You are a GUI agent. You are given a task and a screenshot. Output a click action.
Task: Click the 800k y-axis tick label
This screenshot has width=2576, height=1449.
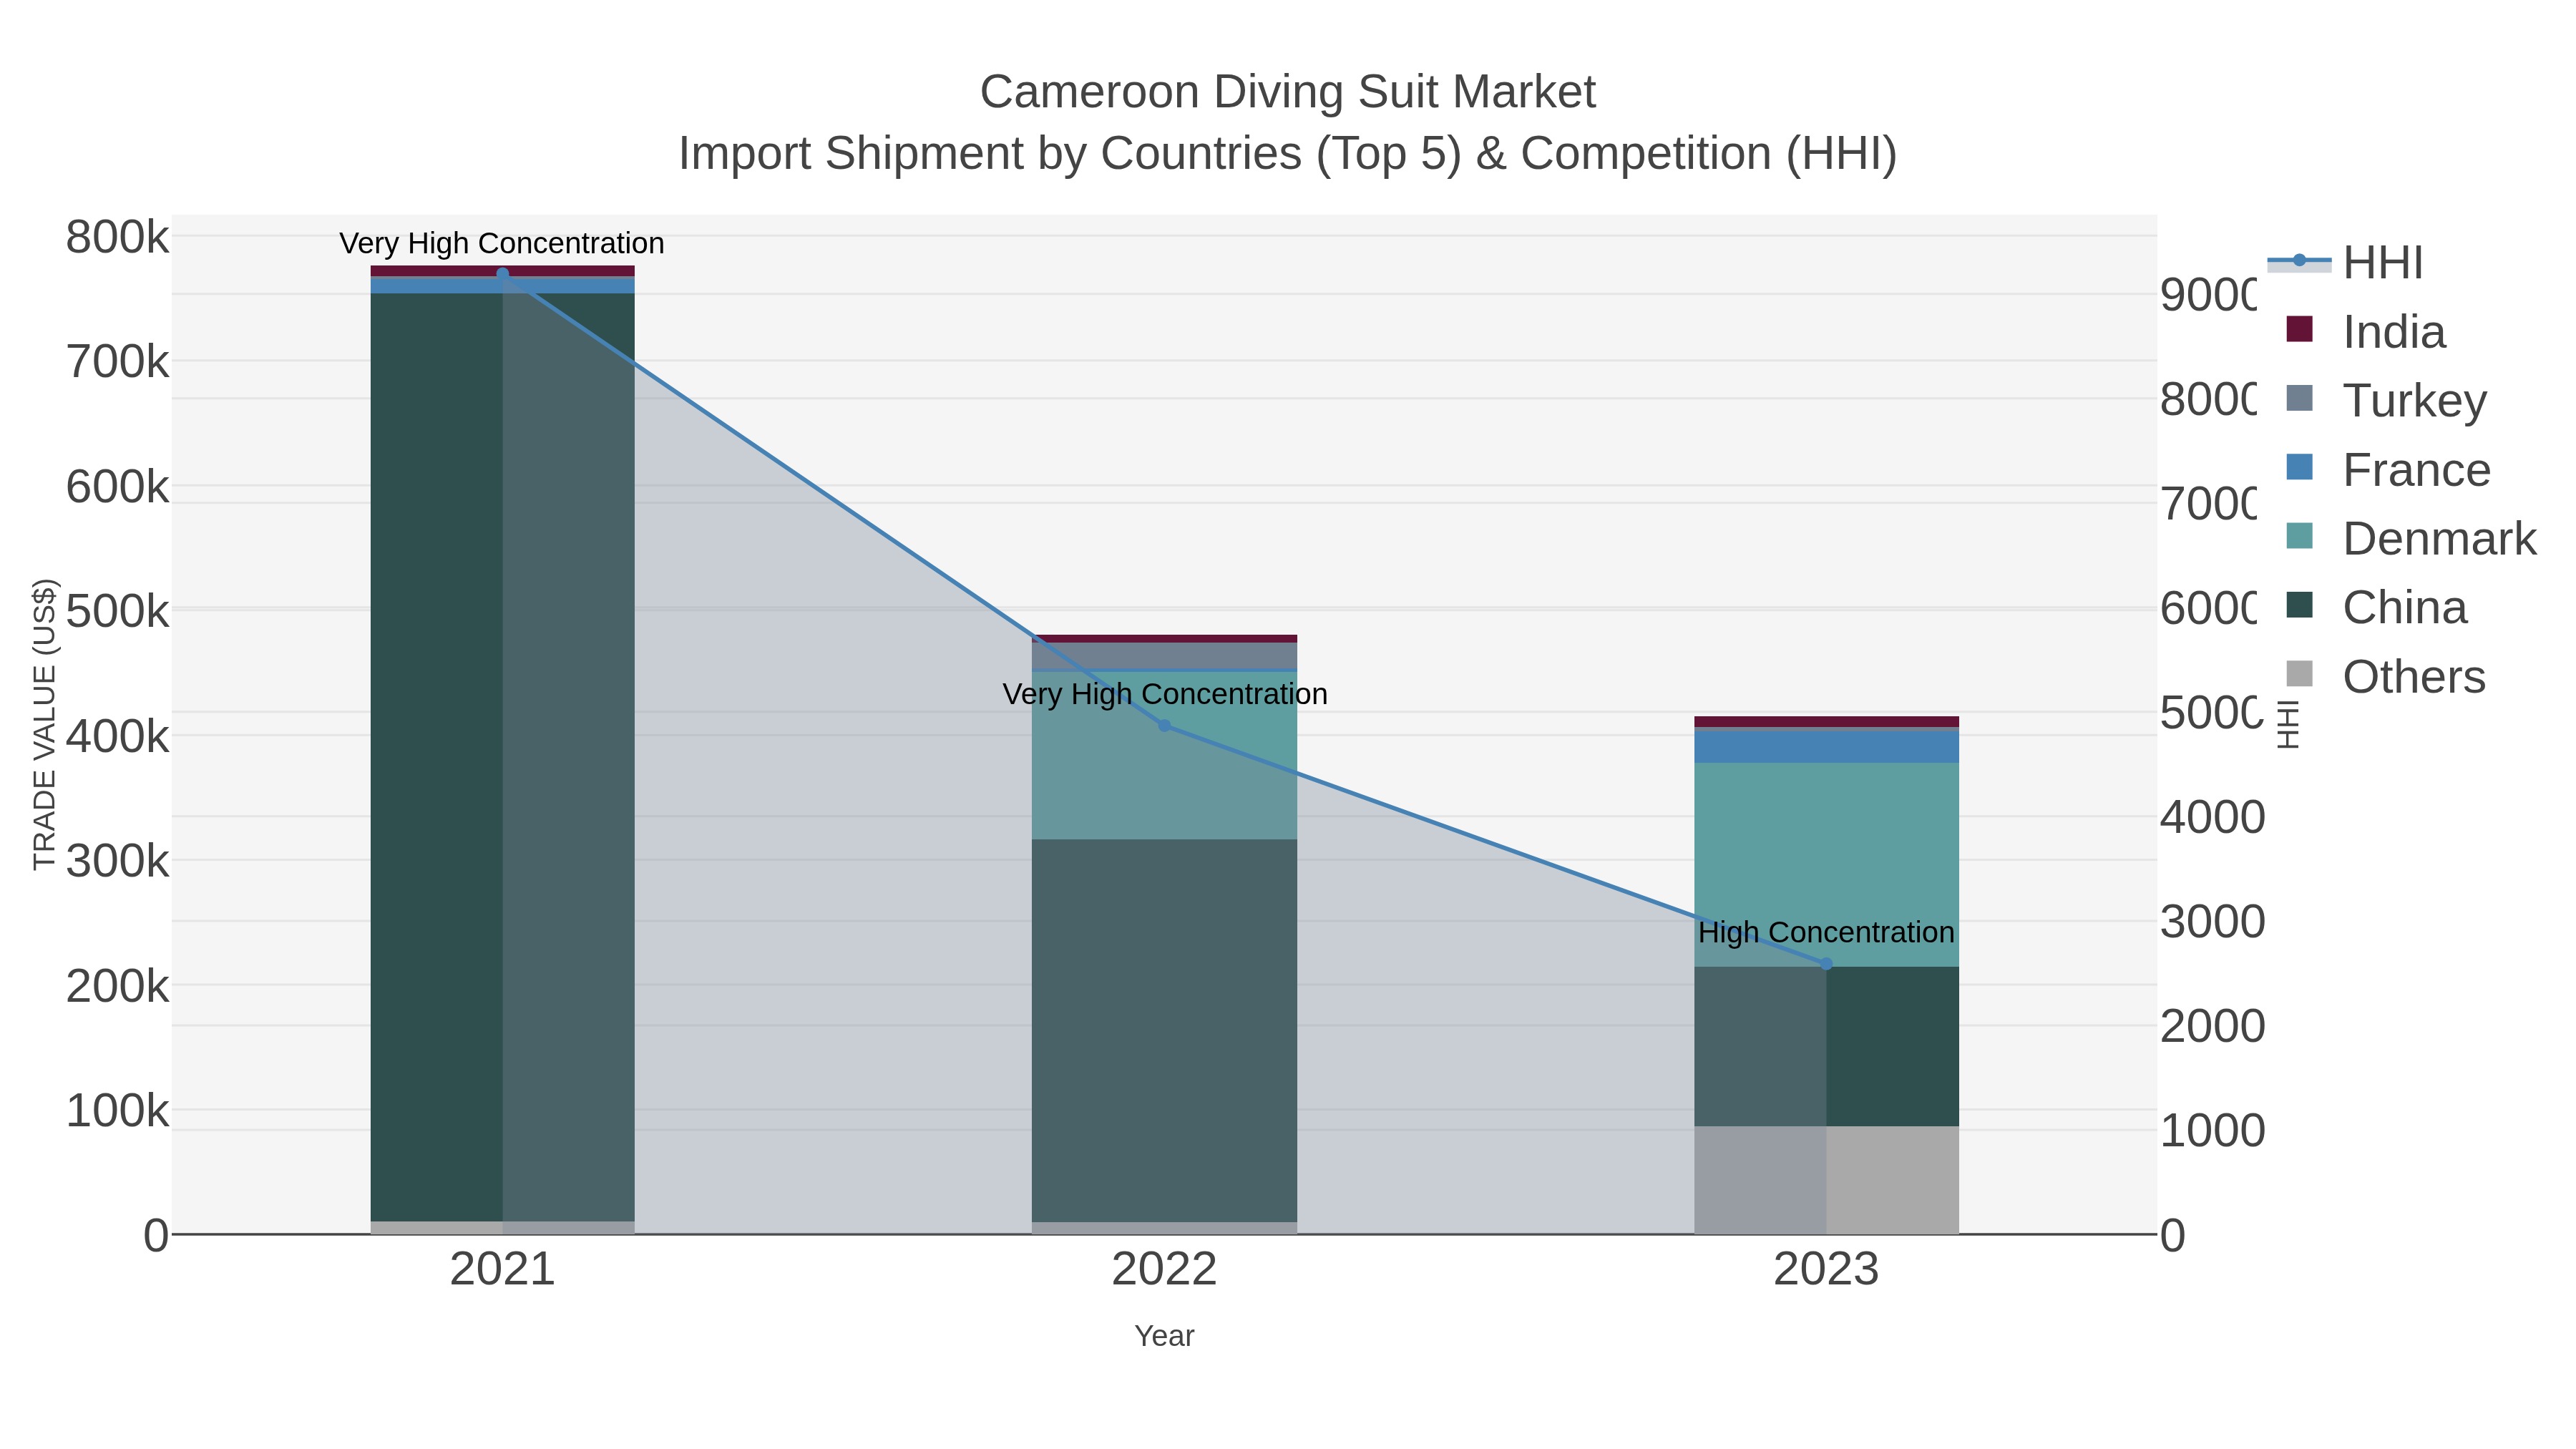[x=118, y=238]
